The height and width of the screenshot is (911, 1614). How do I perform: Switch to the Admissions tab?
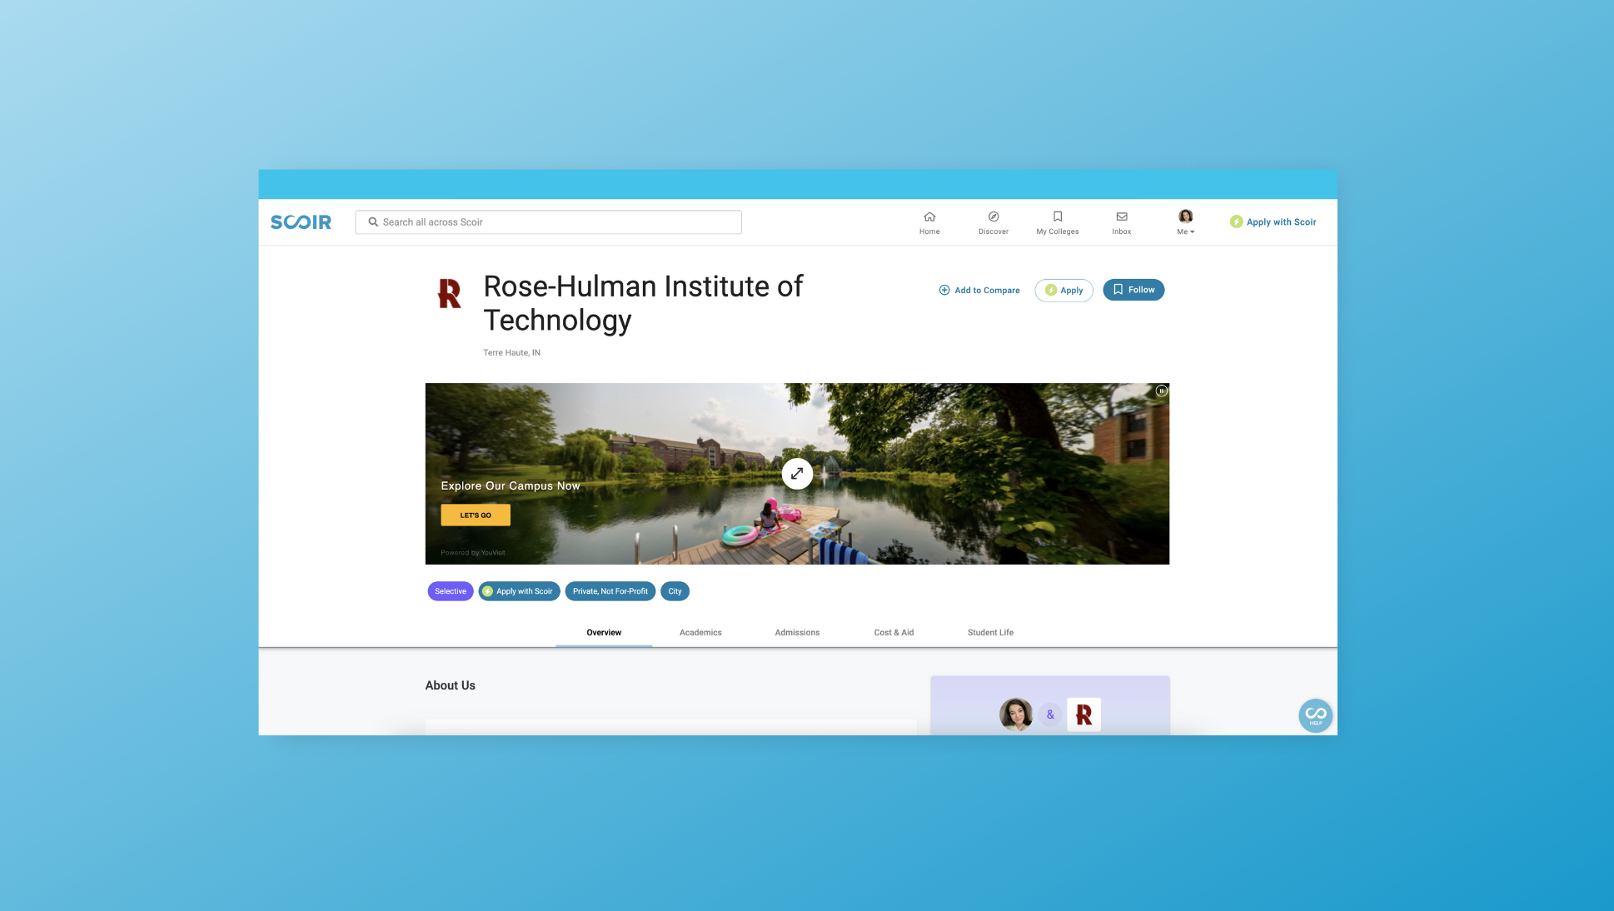click(x=797, y=633)
